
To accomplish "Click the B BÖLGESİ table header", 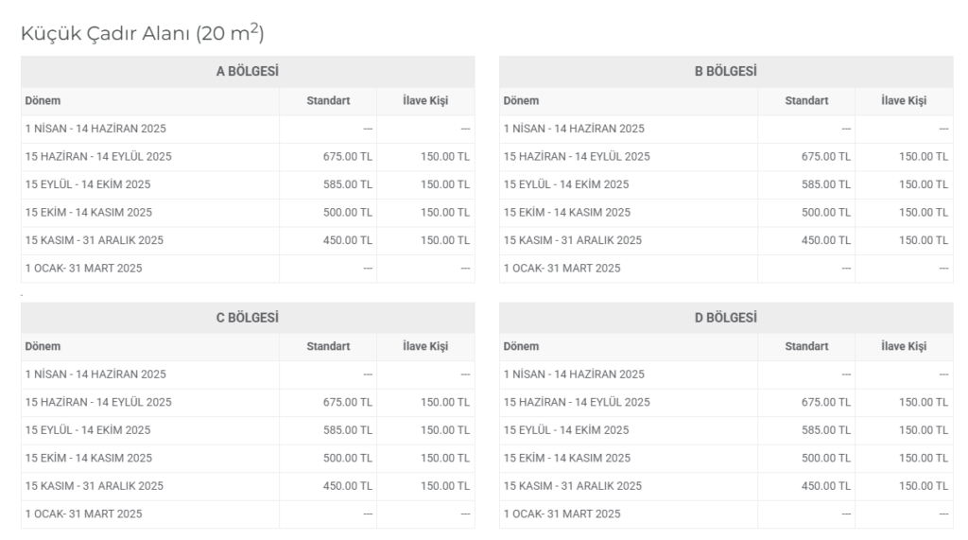I will [725, 72].
